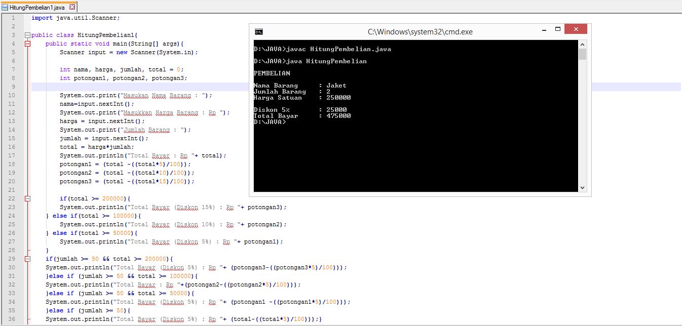Click "harga = input.nextInt();" on line 13
The width and height of the screenshot is (682, 326).
(102, 121)
